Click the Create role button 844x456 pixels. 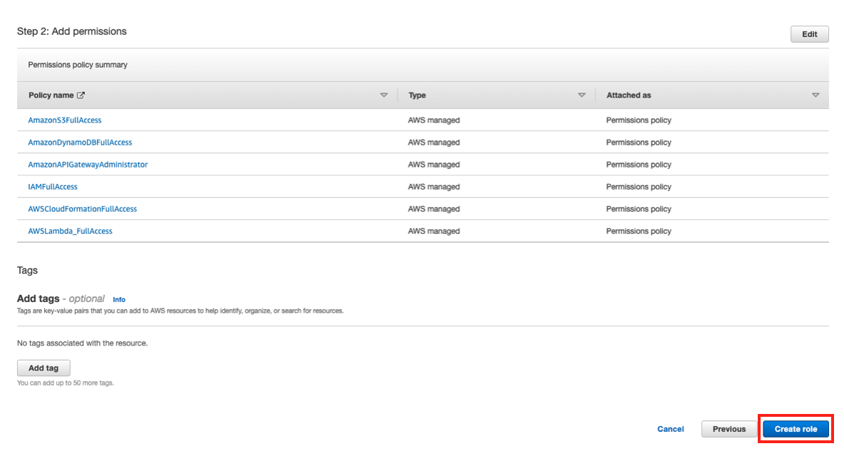pyautogui.click(x=796, y=428)
